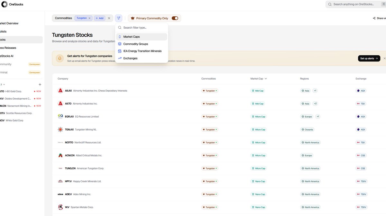This screenshot has height=216, width=386.
Task: Click North America region for Spartan Metals
Action: 310,207
